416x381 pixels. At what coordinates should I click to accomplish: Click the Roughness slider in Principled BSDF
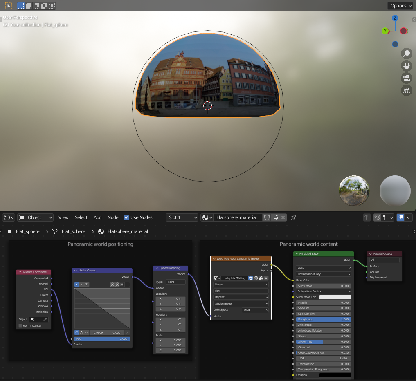(323, 319)
